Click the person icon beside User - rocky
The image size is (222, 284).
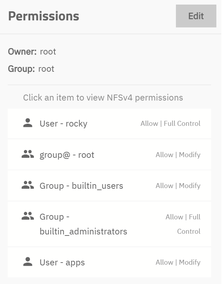click(27, 123)
